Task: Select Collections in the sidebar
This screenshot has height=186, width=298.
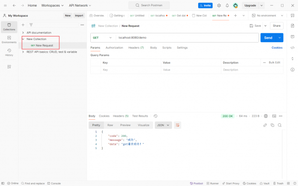Action: point(9,27)
